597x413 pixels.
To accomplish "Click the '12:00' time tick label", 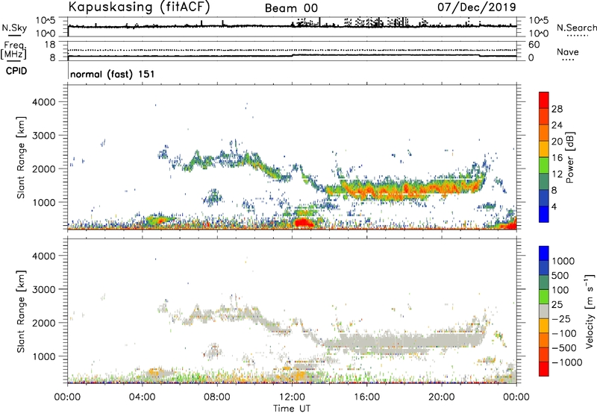I will pos(292,397).
